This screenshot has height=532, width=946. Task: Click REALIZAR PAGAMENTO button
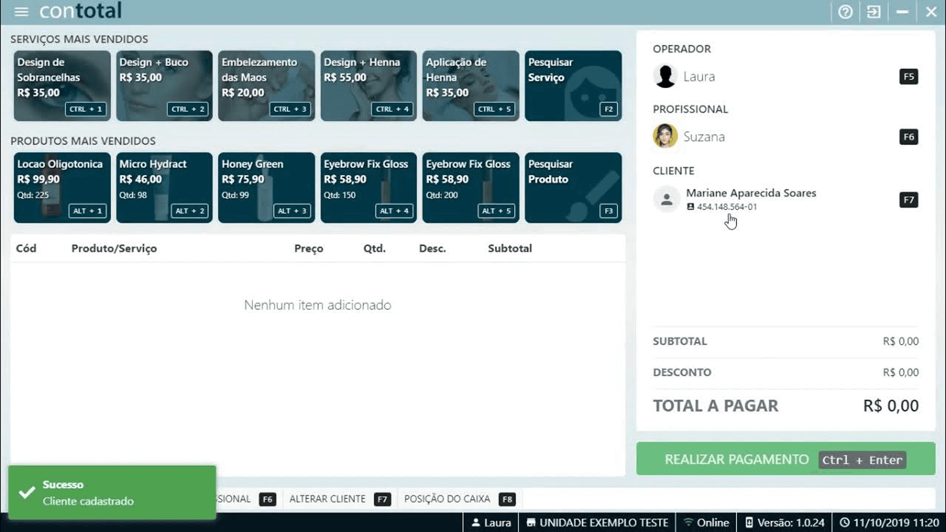coord(786,459)
